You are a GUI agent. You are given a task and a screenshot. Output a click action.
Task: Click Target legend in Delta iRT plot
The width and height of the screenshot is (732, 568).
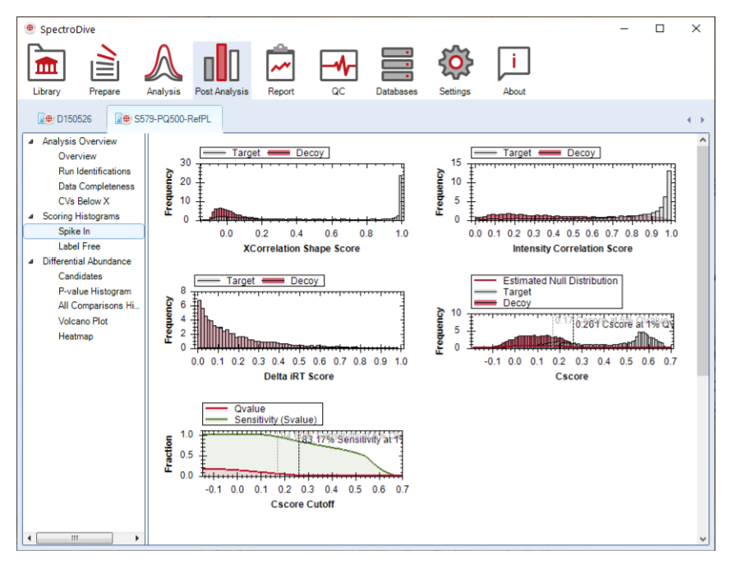227,281
